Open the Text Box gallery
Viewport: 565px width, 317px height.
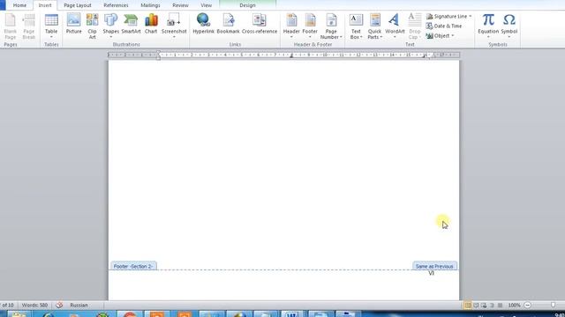coord(356,26)
